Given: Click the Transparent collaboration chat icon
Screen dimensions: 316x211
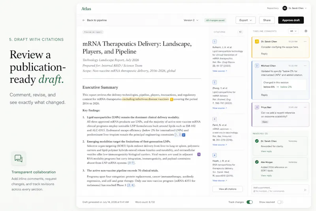Looking at the screenshot, I should [x=18, y=158].
